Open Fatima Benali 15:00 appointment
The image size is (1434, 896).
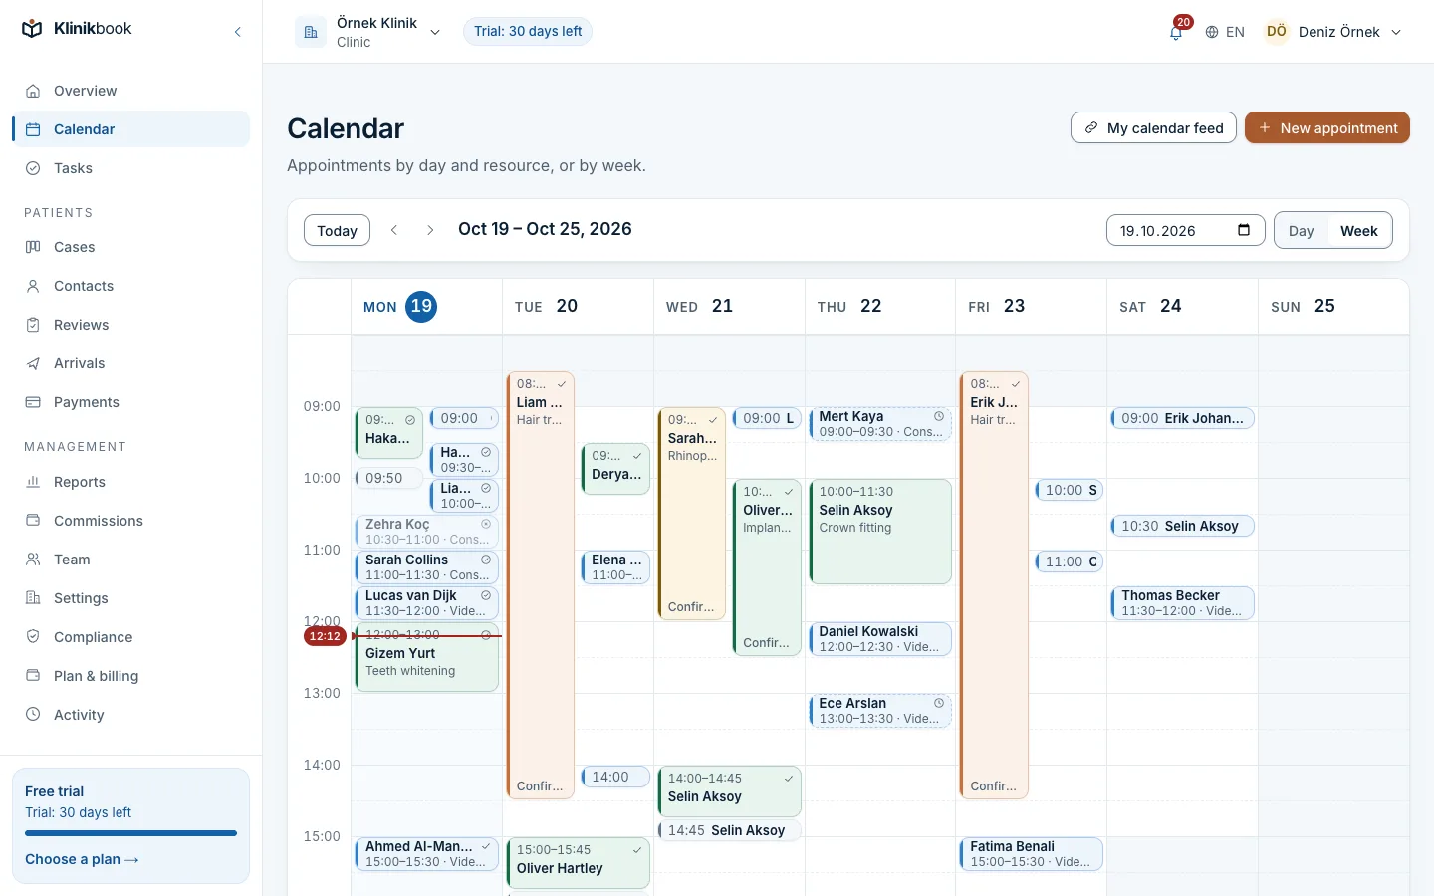[1031, 854]
